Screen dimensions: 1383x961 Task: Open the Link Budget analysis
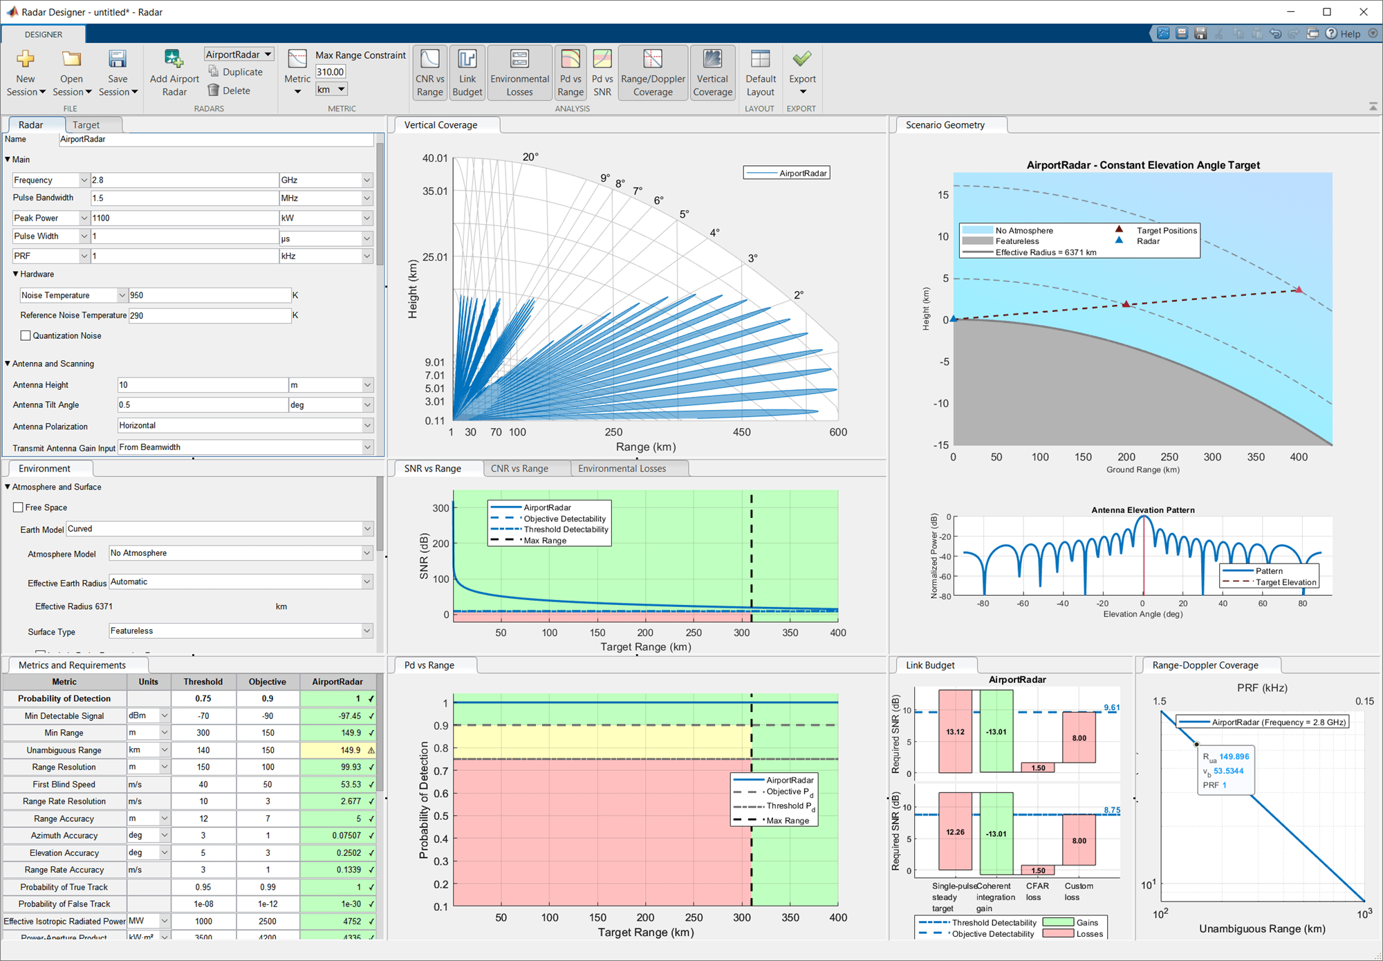point(467,73)
